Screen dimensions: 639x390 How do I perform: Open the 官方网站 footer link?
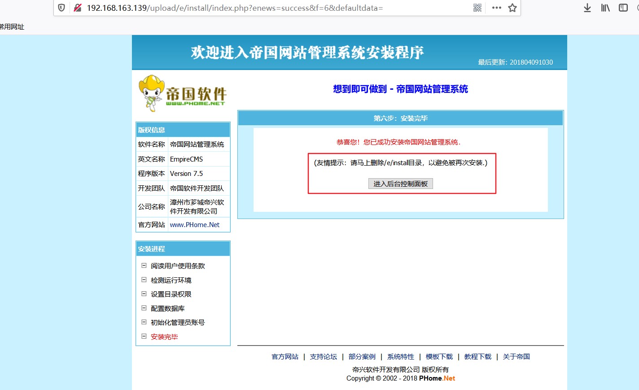tap(285, 357)
